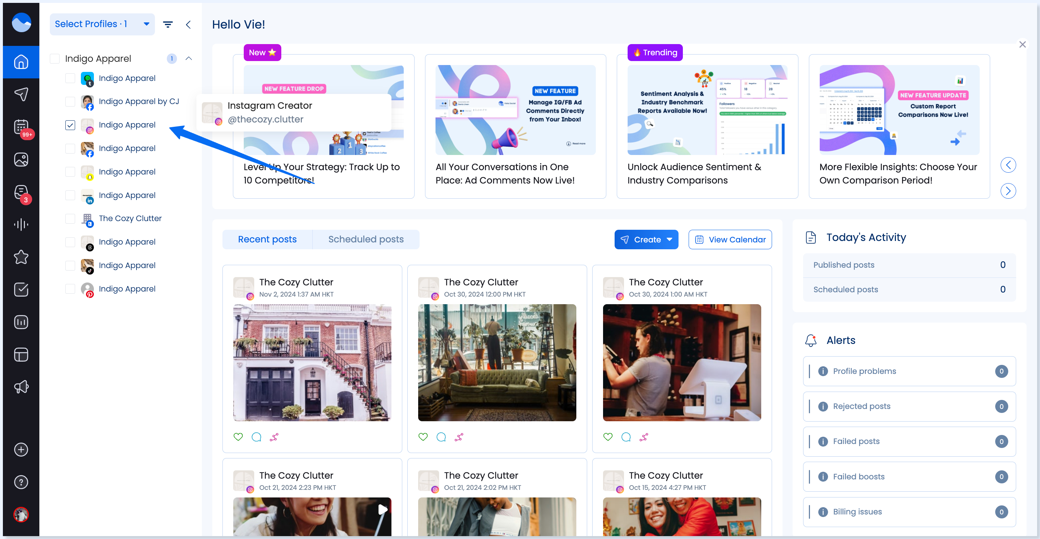Check the Indigo Apparel by CJ profile
This screenshot has height=539, width=1040.
70,102
